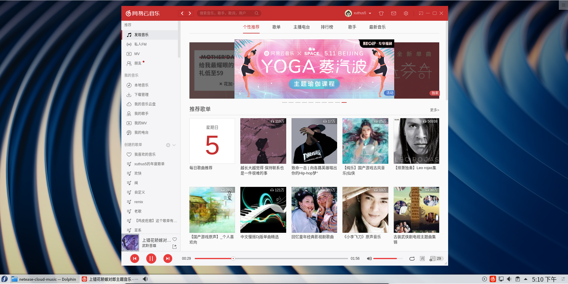Click the magnifier search icon
The width and height of the screenshot is (568, 284).
tap(257, 13)
